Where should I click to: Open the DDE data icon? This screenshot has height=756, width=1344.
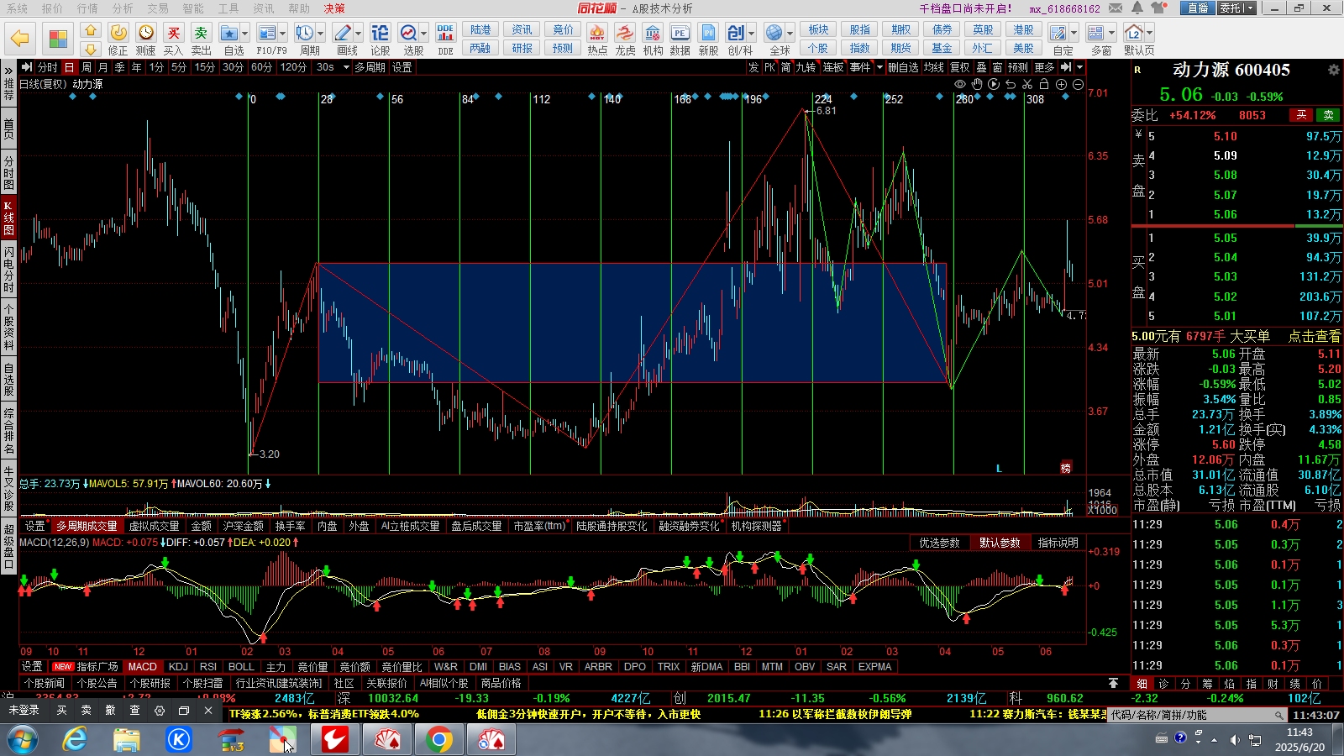445,33
